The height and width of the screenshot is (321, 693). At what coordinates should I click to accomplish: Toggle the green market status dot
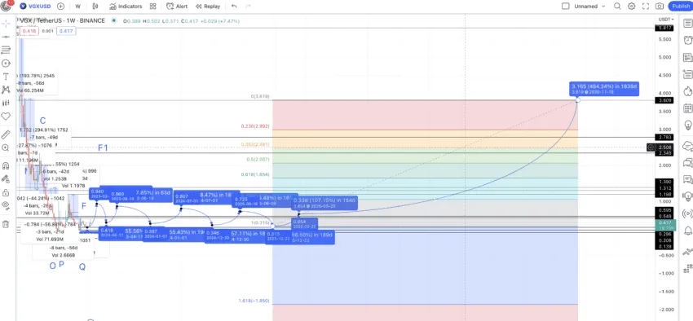(x=114, y=20)
